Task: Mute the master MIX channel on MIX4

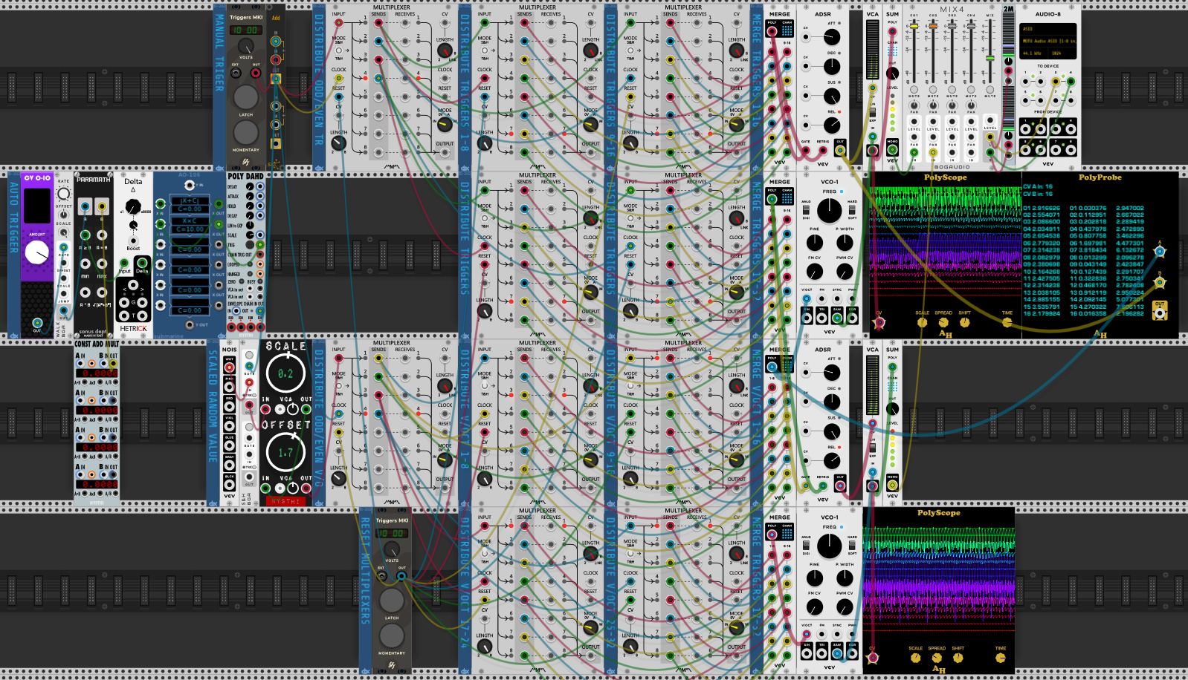Action: coord(990,89)
